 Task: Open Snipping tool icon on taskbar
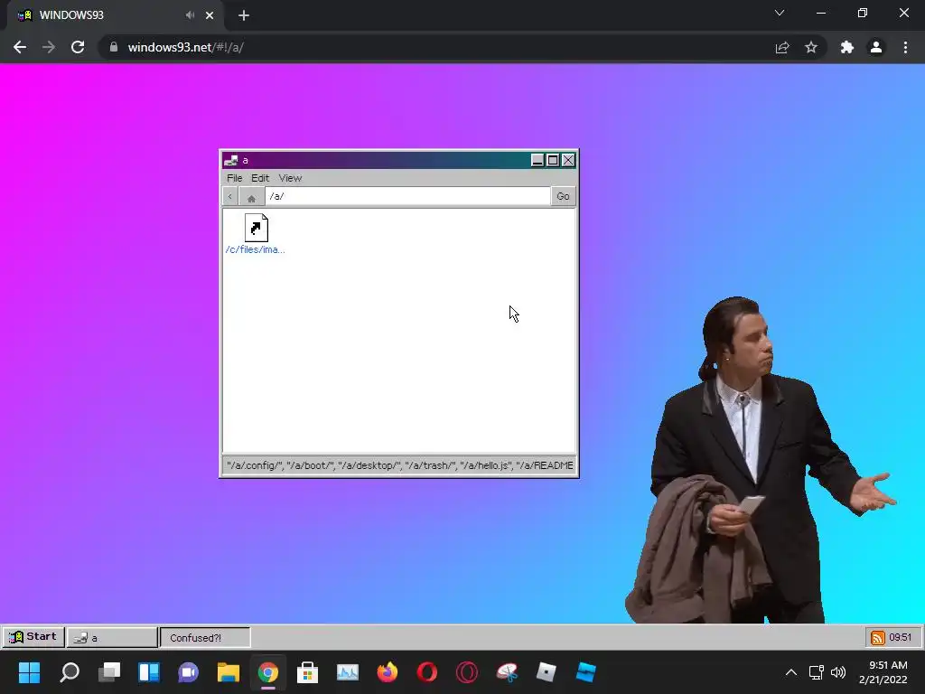tap(507, 672)
